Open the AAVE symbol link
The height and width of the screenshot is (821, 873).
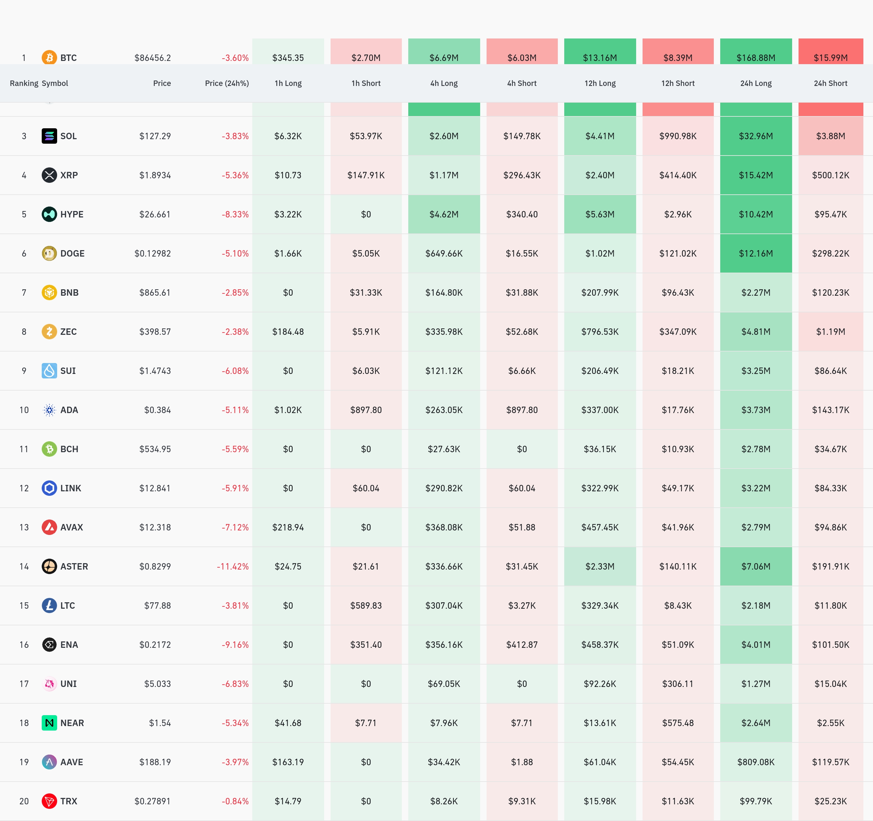pos(72,762)
